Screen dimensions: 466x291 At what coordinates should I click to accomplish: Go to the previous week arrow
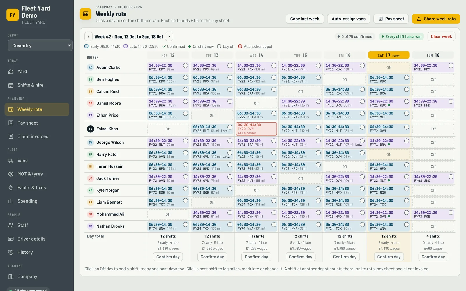(89, 37)
